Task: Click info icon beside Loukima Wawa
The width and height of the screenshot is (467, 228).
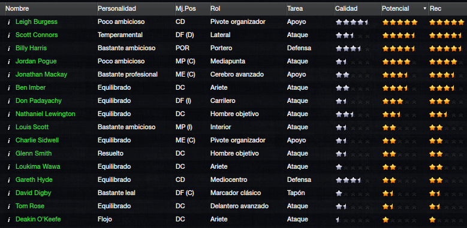Action: (x=9, y=167)
